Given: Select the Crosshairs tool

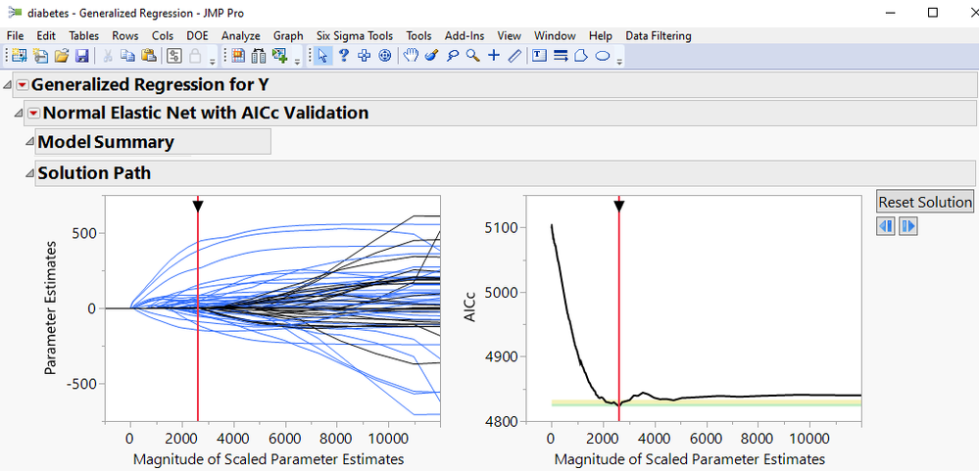Looking at the screenshot, I should point(384,56).
